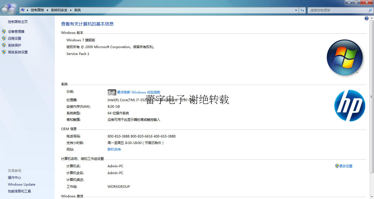Click the magnifier icon in the search box
Viewport: 374px width, 199px height.
(370, 10)
